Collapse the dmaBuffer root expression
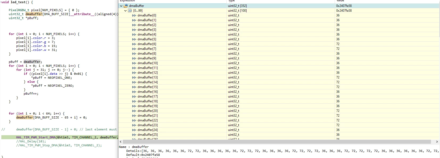This screenshot has width=440, height=158. tap(121, 6)
